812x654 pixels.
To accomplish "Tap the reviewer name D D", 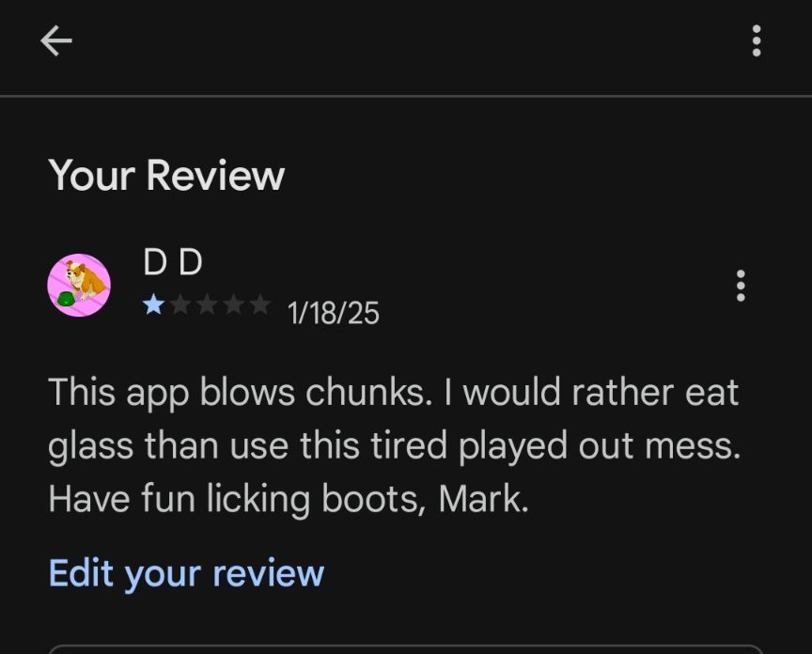I will [x=172, y=262].
